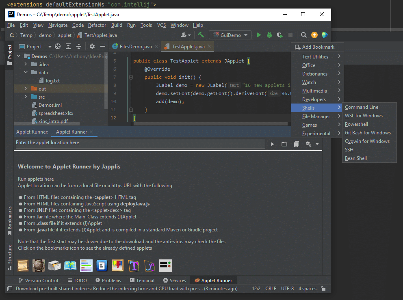Collapse the data folder
Image resolution: width=403 pixels, height=300 pixels.
[x=26, y=72]
